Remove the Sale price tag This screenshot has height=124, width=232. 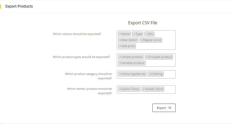pyautogui.click(x=120, y=46)
